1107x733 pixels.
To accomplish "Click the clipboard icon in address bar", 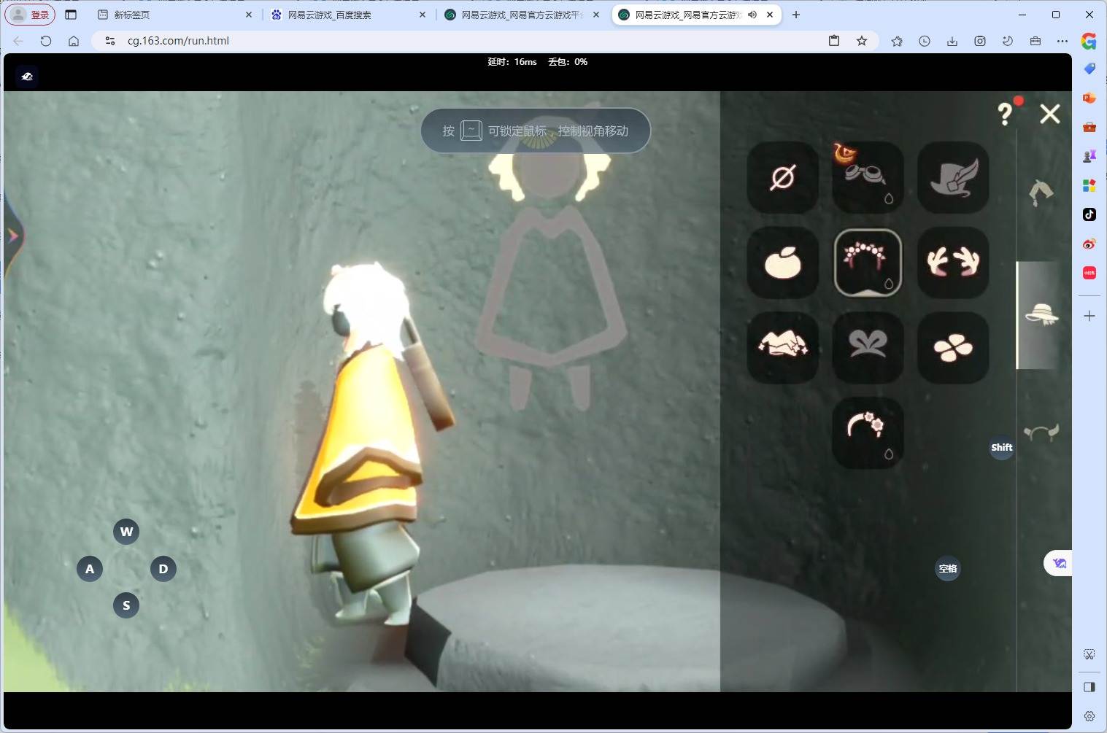I will 834,41.
